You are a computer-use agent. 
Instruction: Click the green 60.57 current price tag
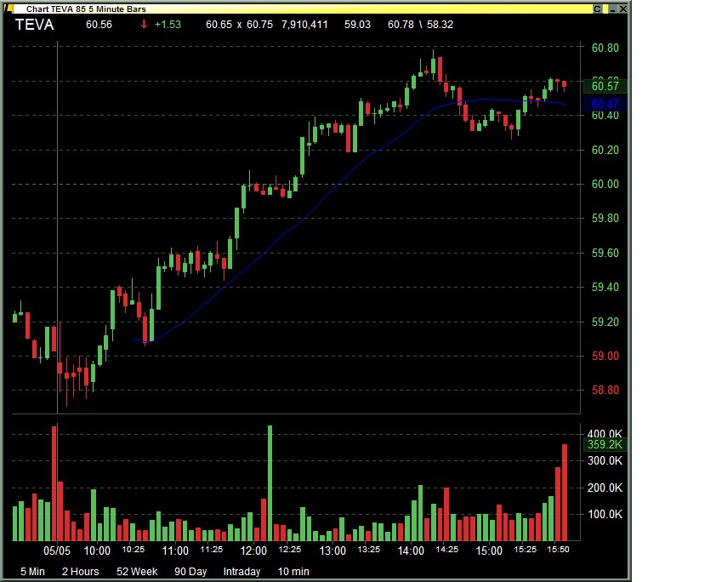click(605, 86)
